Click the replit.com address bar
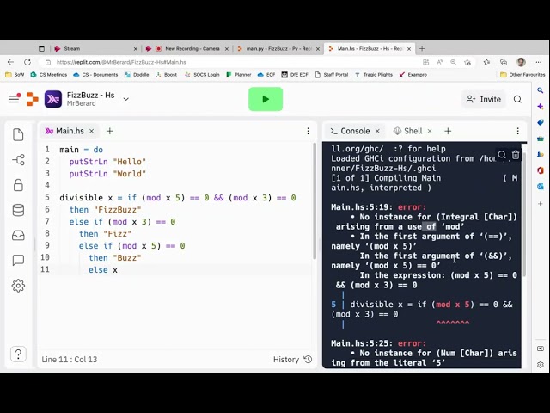 pos(231,62)
